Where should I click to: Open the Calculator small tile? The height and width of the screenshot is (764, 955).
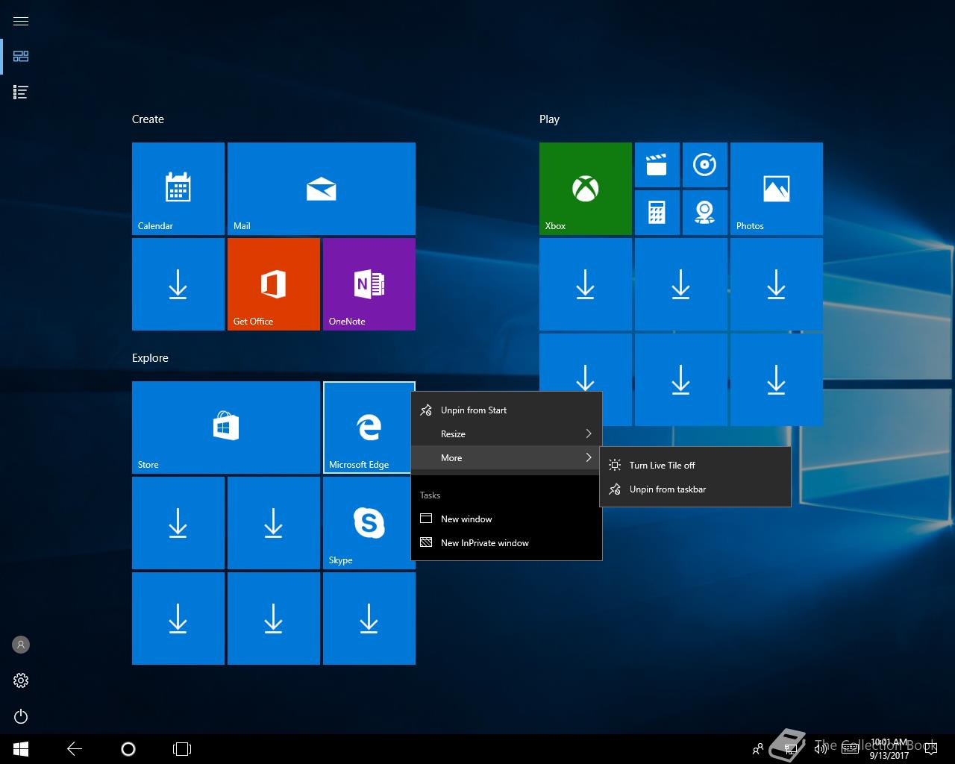click(x=657, y=213)
